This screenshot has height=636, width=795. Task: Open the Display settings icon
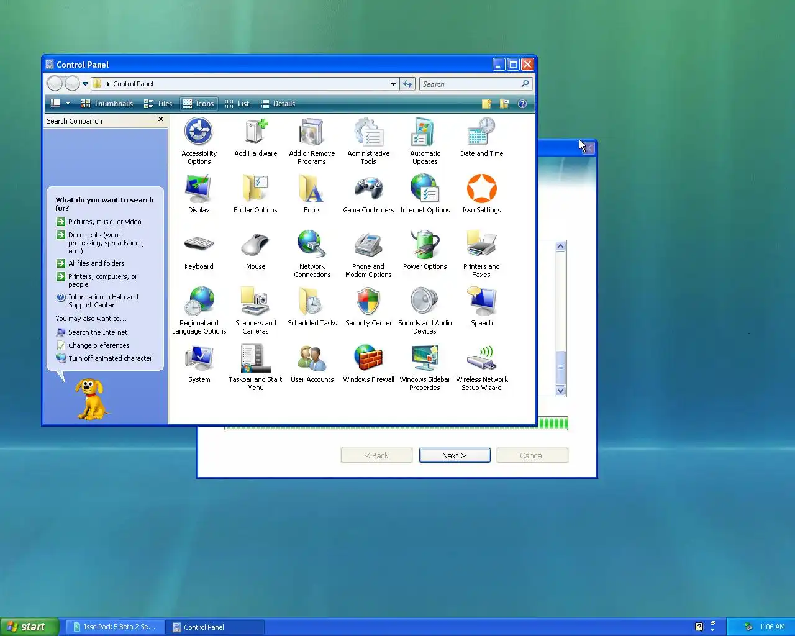(199, 194)
